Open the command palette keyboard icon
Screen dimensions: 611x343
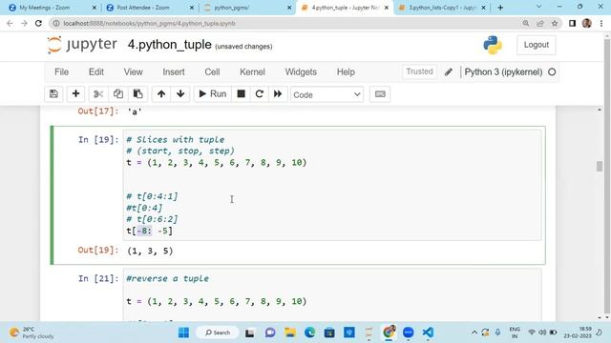click(x=380, y=94)
